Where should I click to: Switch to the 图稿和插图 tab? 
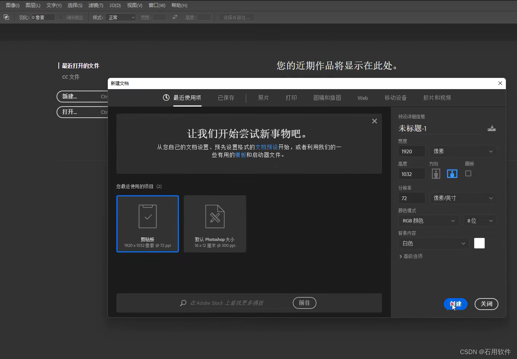point(327,98)
